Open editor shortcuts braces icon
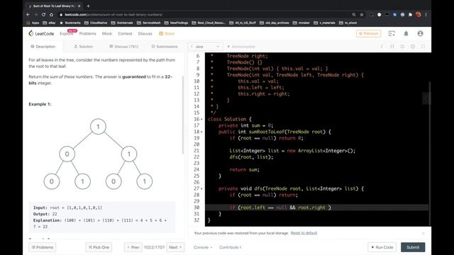Screen dimensions: 454x255 pyautogui.click(x=392, y=47)
